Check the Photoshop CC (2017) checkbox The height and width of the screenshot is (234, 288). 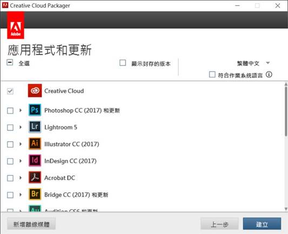(10, 111)
